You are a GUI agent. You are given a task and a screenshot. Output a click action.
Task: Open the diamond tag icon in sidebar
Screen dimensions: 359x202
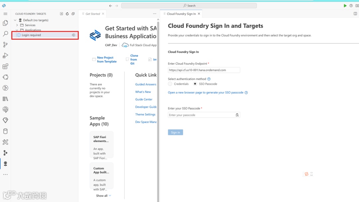[x=5, y=120]
